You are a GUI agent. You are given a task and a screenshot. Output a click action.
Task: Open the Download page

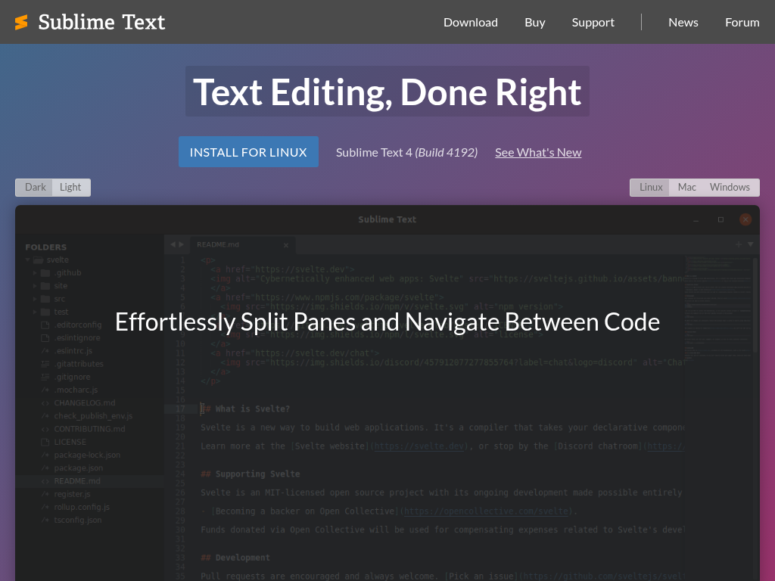[x=471, y=22]
